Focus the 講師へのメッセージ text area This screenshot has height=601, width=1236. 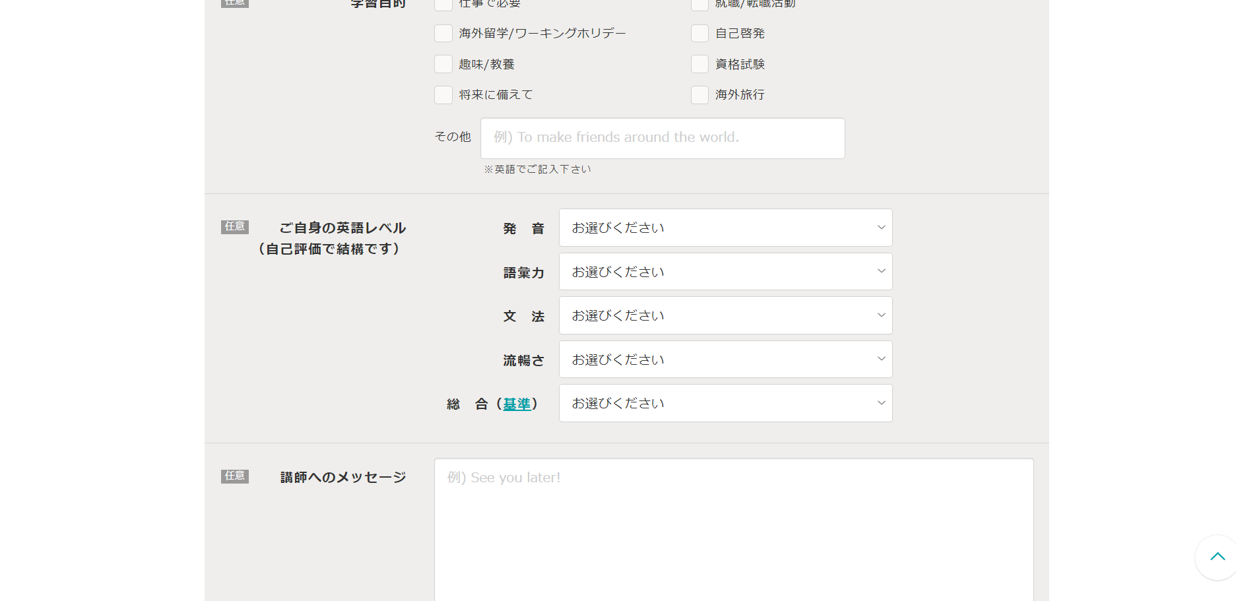pos(733,528)
